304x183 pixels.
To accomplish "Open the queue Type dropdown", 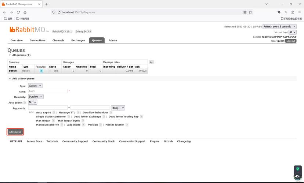I will point(35,86).
